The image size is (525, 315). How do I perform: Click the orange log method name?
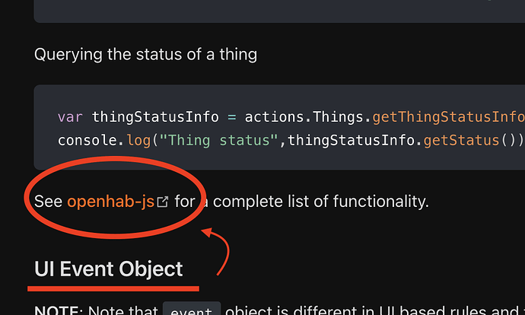(138, 141)
